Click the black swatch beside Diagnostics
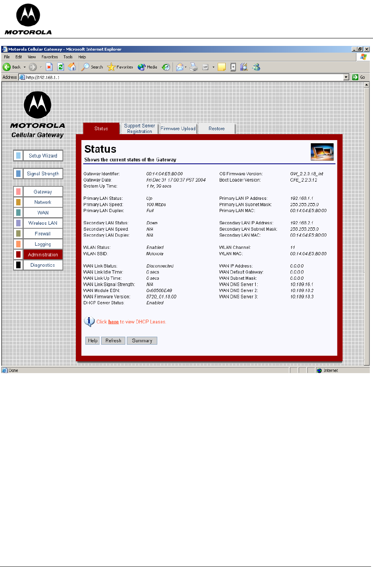Image resolution: width=373 pixels, height=567 pixels. click(18, 265)
